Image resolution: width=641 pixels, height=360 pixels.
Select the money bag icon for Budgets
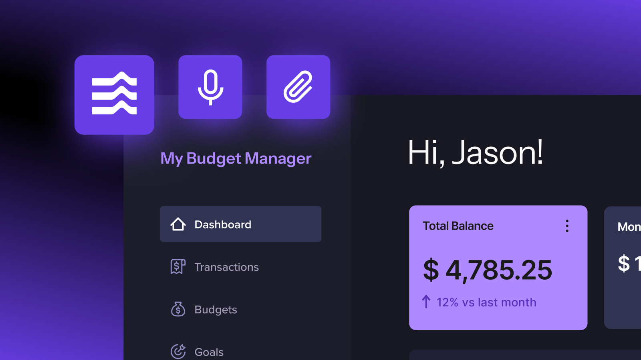[x=178, y=310]
